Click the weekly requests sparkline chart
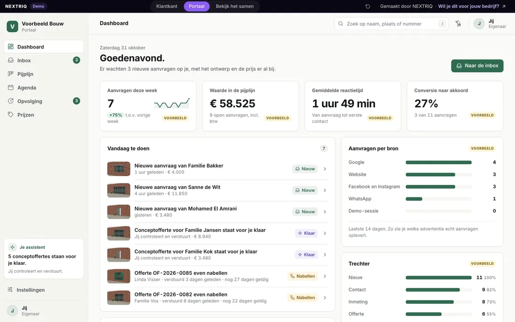This screenshot has width=515, height=322. 172,103
